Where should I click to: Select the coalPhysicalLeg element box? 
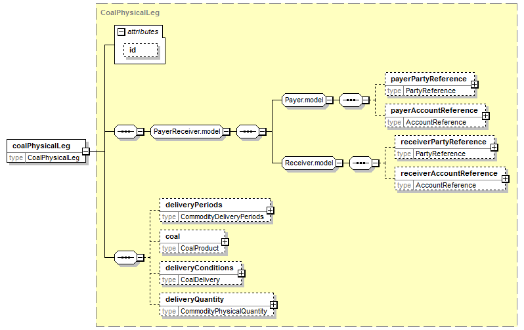tap(47, 152)
